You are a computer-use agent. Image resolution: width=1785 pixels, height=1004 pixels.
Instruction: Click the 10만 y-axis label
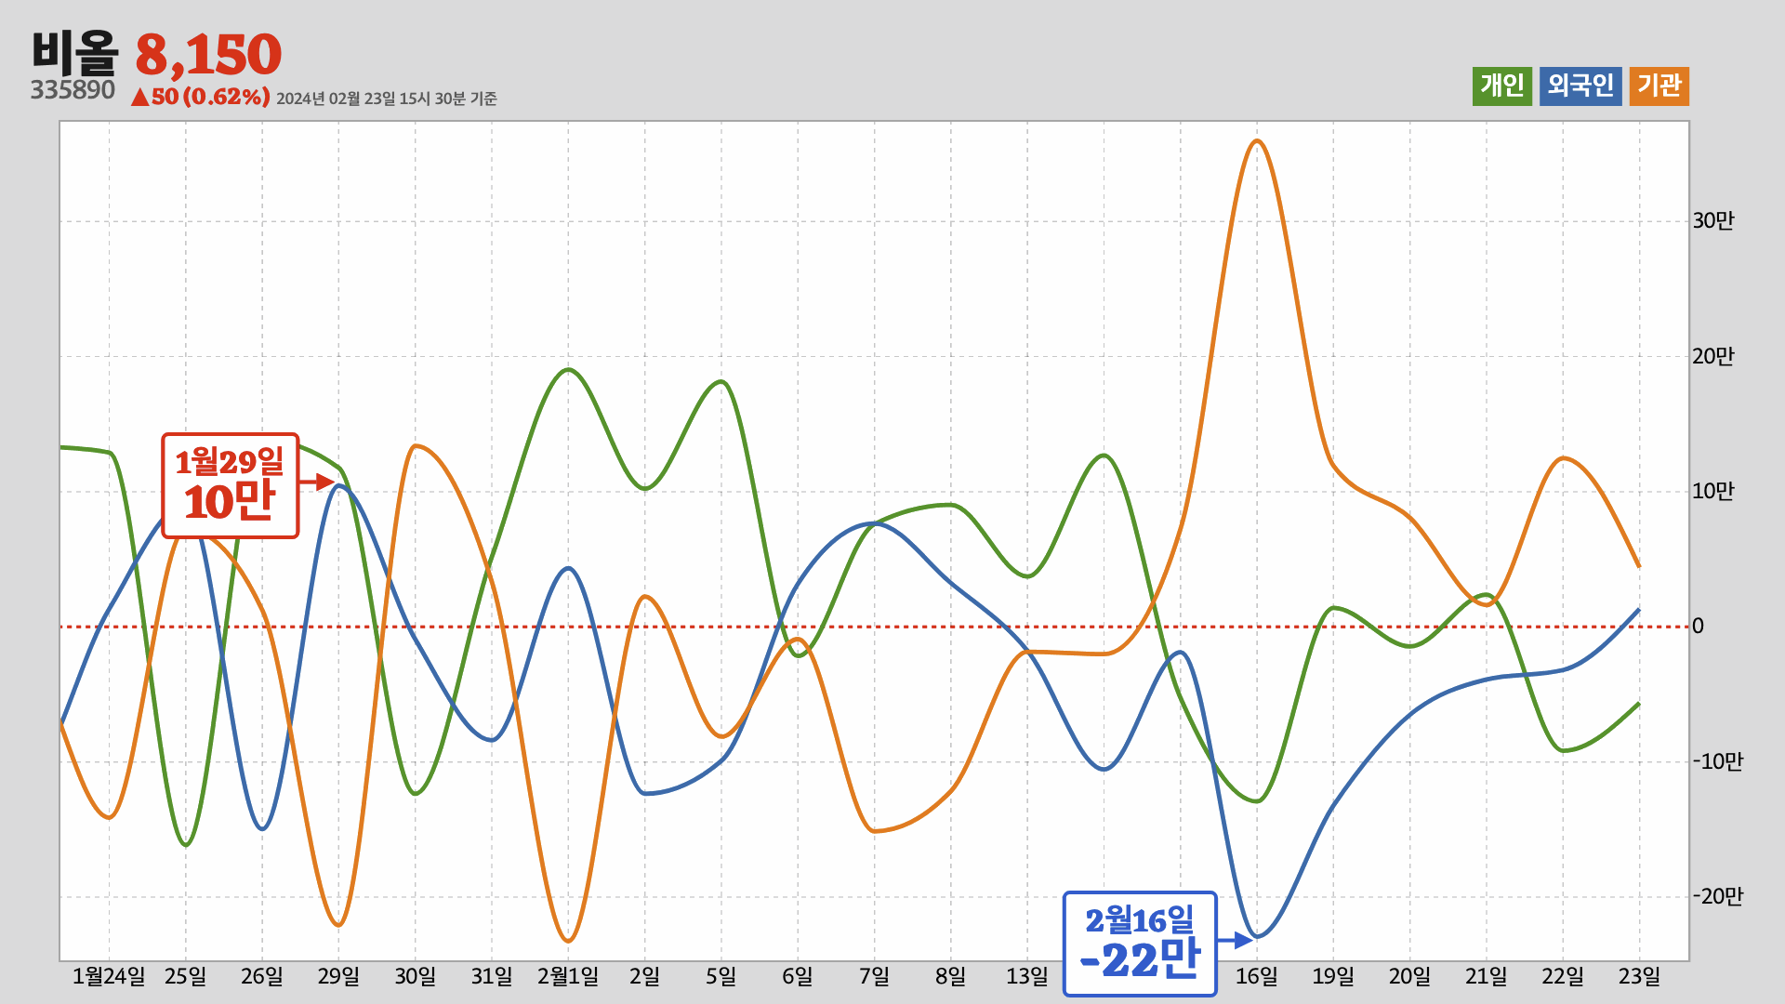tap(1713, 491)
